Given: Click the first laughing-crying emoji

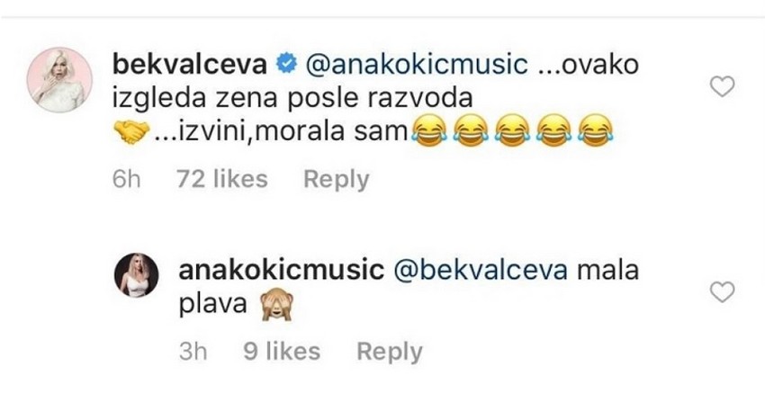Looking at the screenshot, I should tap(429, 130).
